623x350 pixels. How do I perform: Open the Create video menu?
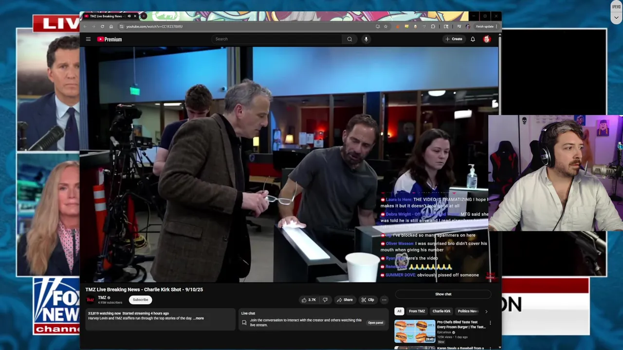454,39
